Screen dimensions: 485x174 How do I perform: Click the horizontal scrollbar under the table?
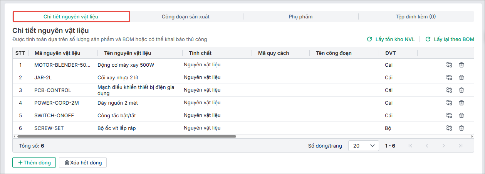pos(126,136)
